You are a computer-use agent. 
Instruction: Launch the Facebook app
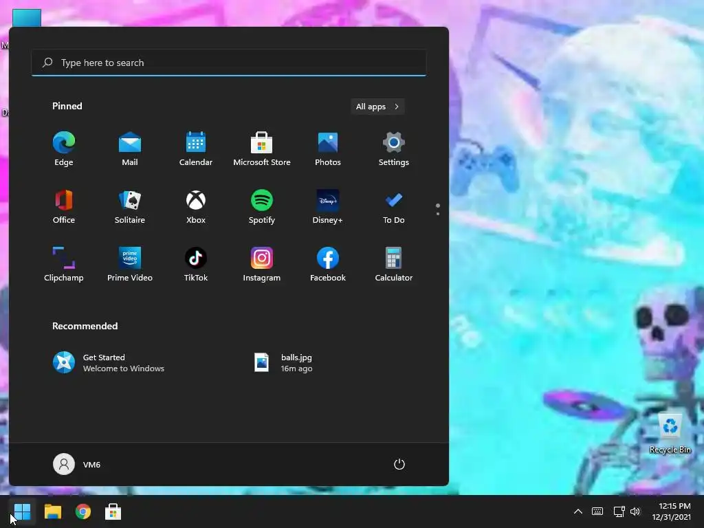point(328,265)
